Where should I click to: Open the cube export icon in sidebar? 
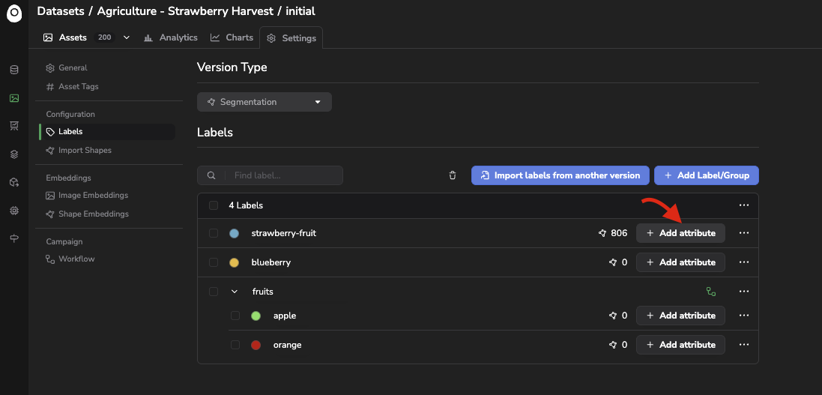14,182
